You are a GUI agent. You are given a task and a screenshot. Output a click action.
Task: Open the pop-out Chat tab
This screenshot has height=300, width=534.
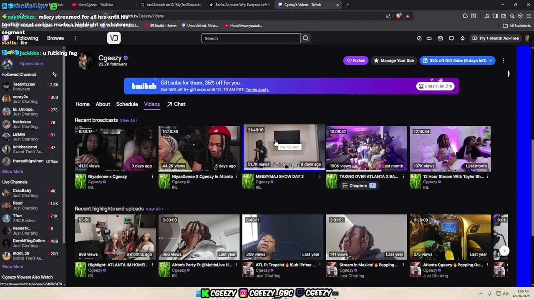pyautogui.click(x=176, y=104)
